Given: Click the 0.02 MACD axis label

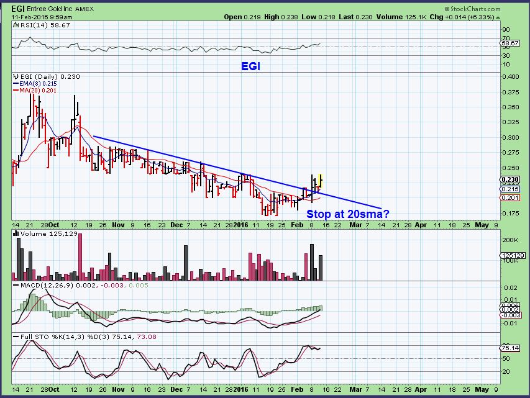Looking at the screenshot, I should click(x=510, y=288).
